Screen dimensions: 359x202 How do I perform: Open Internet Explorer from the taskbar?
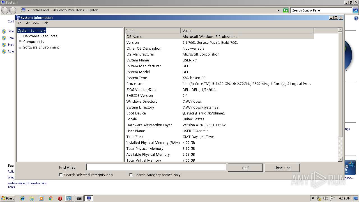[x=22, y=198]
